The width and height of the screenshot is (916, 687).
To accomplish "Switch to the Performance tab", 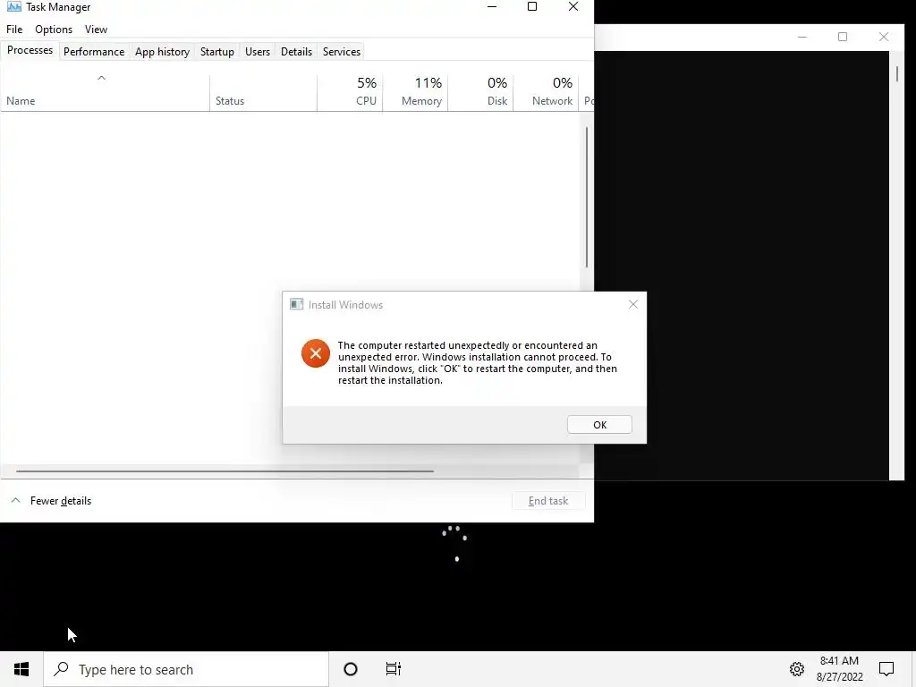I will point(94,51).
